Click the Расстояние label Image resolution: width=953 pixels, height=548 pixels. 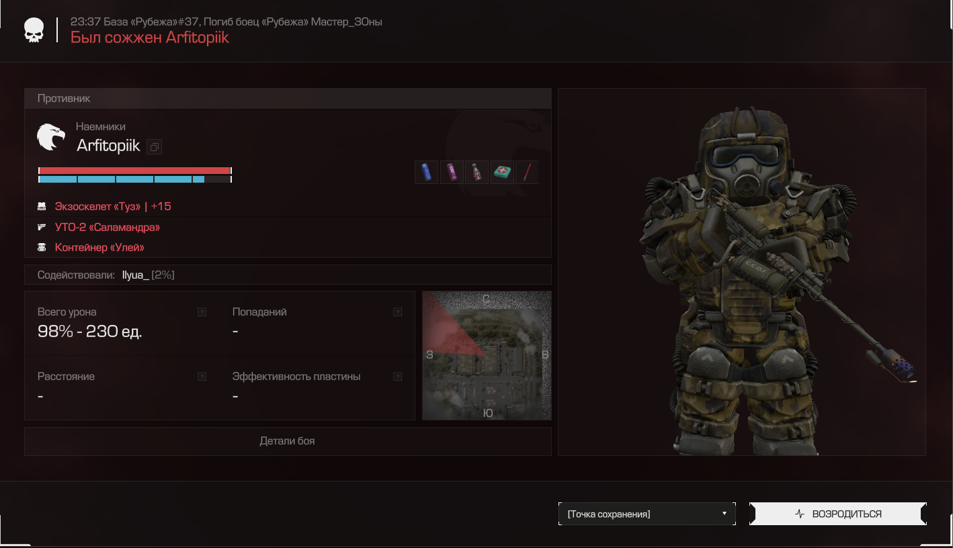pyautogui.click(x=66, y=377)
